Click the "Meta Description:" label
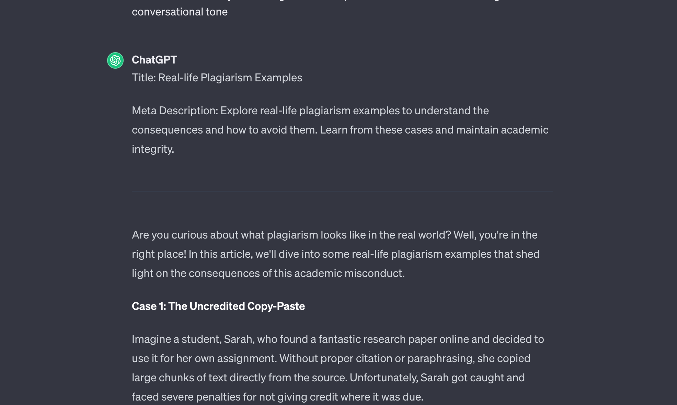 175,111
